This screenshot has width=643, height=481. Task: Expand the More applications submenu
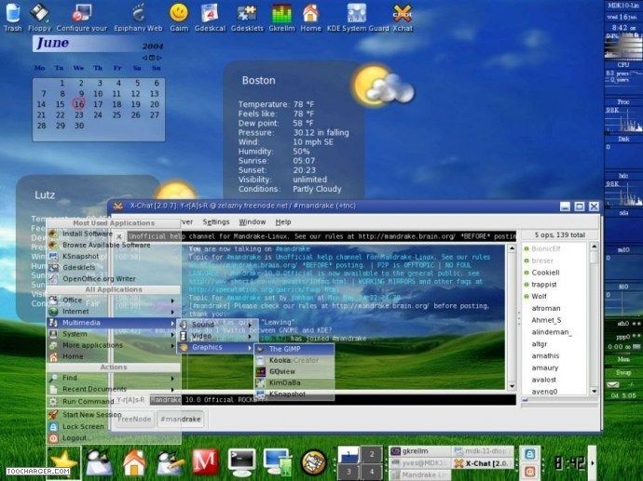(x=113, y=345)
